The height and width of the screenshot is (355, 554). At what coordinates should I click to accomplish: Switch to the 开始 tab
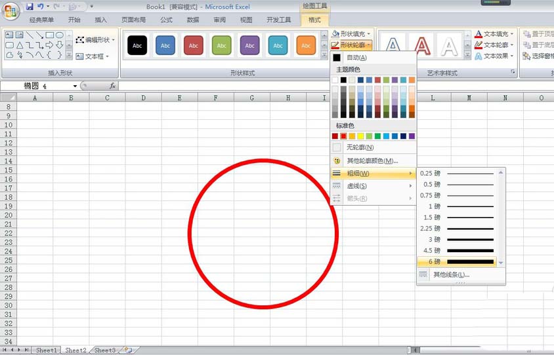(x=74, y=20)
